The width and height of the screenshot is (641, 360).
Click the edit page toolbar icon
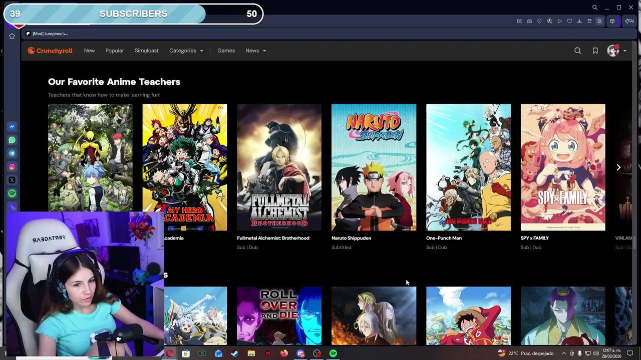pos(519,21)
